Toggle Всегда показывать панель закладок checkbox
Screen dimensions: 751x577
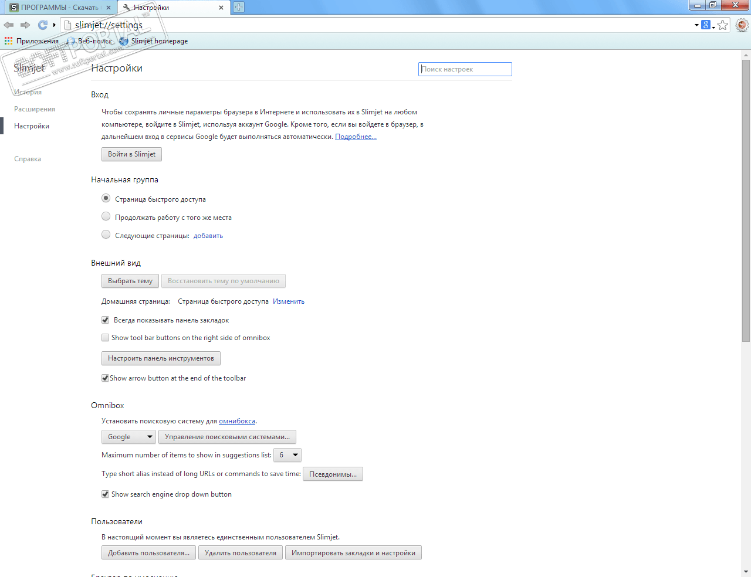[106, 320]
